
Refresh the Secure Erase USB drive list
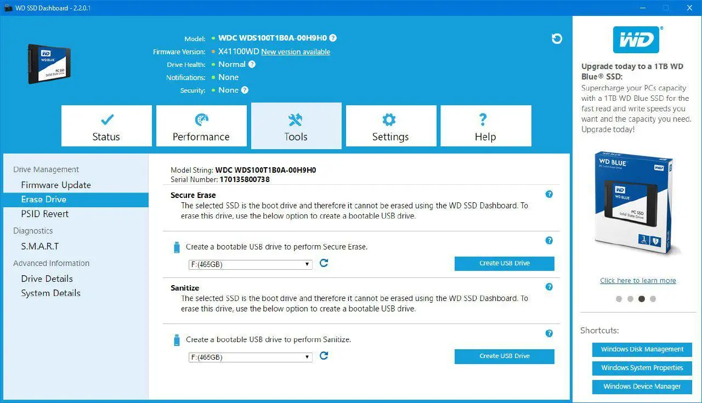324,263
